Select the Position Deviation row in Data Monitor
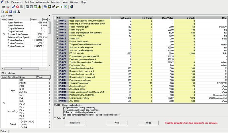 pos(27,43)
